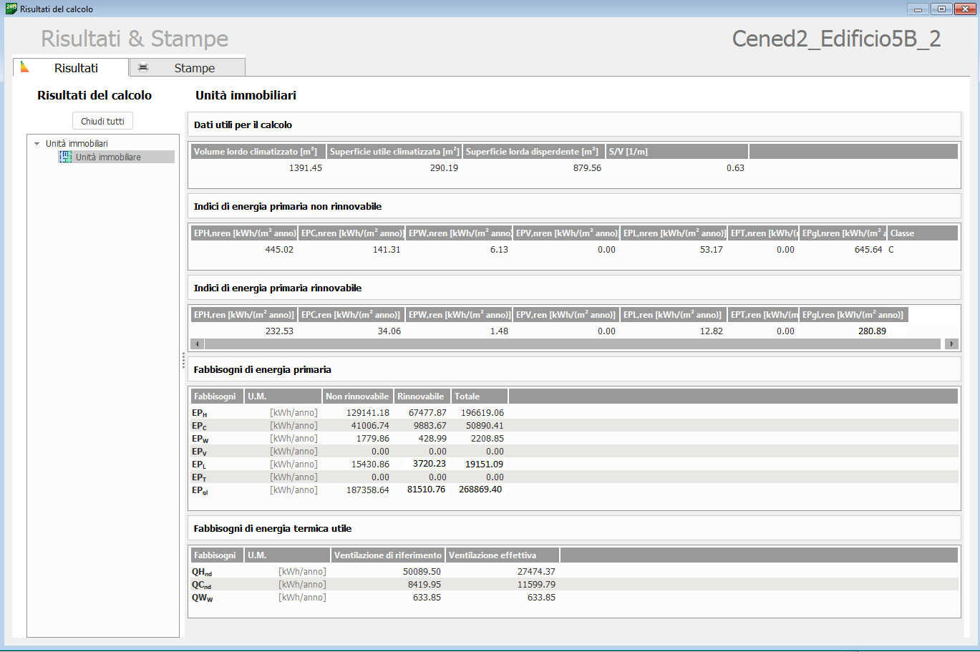Click the right arrow of horizontal scrollbar
This screenshot has width=980, height=652.
(951, 344)
